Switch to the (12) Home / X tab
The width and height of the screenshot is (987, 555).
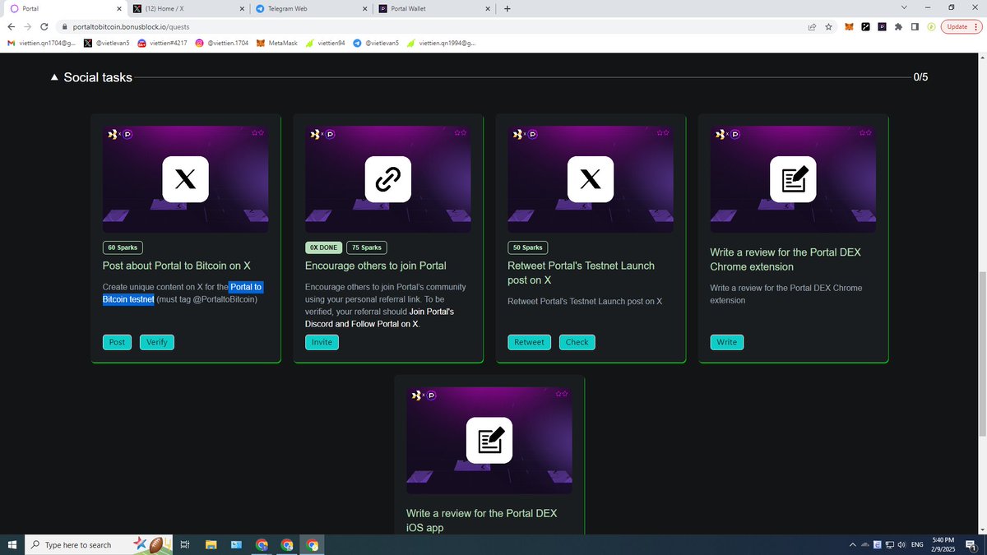tap(188, 9)
